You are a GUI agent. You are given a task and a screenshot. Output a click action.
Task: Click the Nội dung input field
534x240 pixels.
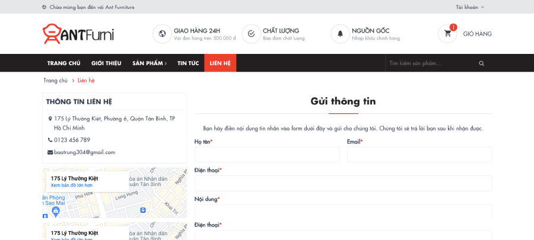(344, 212)
